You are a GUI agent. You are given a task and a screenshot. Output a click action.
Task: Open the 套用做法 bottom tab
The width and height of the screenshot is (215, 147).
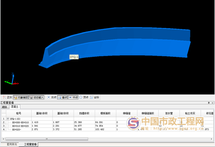12,144
